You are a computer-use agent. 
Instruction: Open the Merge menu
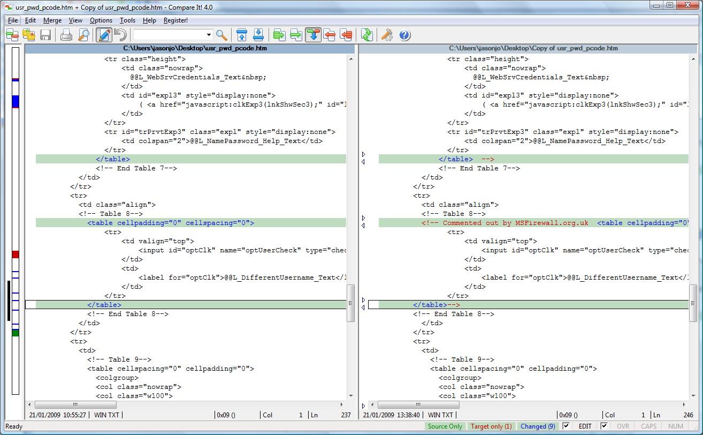pos(52,20)
